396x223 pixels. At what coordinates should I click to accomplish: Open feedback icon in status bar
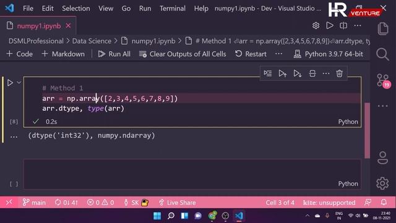[x=368, y=203]
